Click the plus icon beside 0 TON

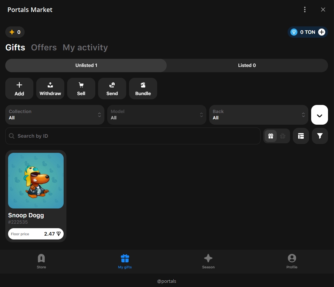click(x=322, y=32)
